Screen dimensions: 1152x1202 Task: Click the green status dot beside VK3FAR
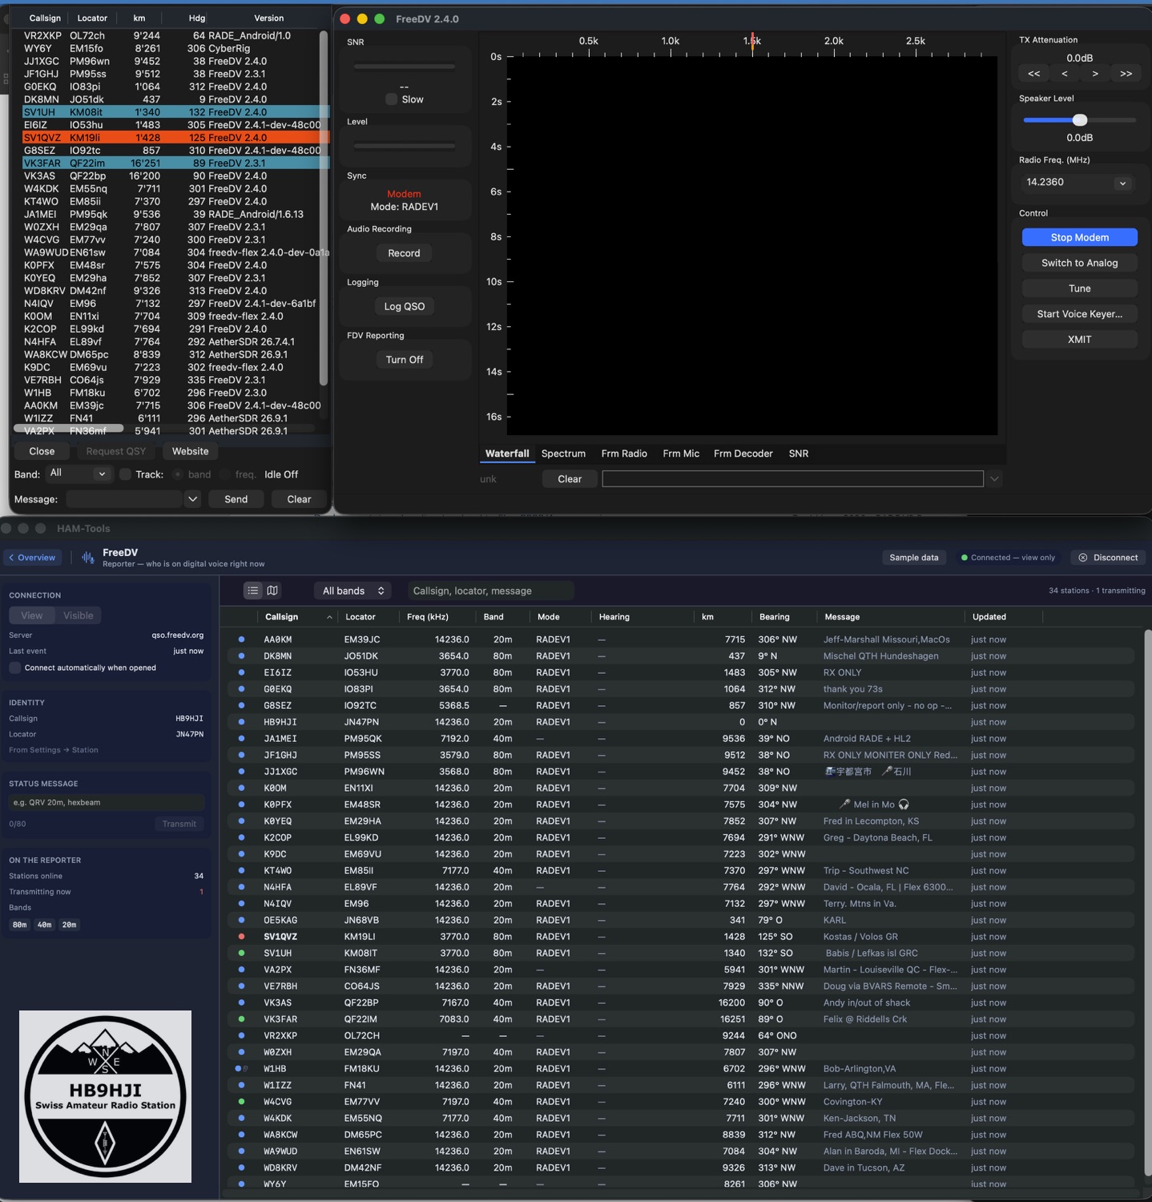(x=241, y=1018)
